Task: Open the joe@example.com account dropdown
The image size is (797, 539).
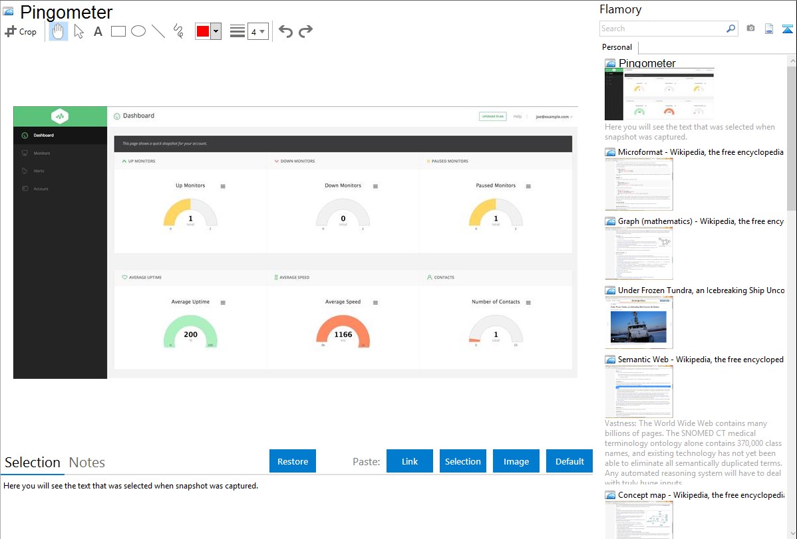Action: [554, 117]
